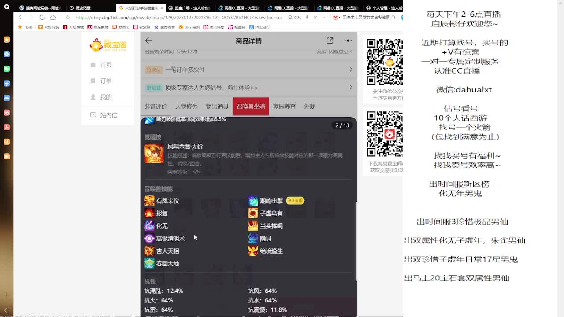
Task: Expand the 顶级专家达人为您估号 row
Action: coord(249,88)
